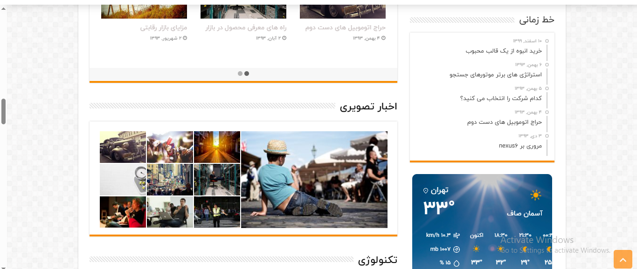Select the dark active carousel pagination dot
The height and width of the screenshot is (269, 637).
click(x=247, y=74)
